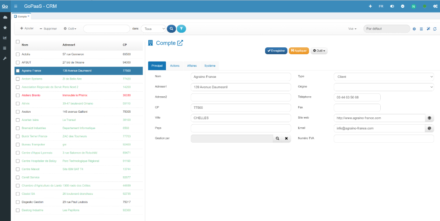
Task: Select all rows with header checkbox
Action: (18, 42)
